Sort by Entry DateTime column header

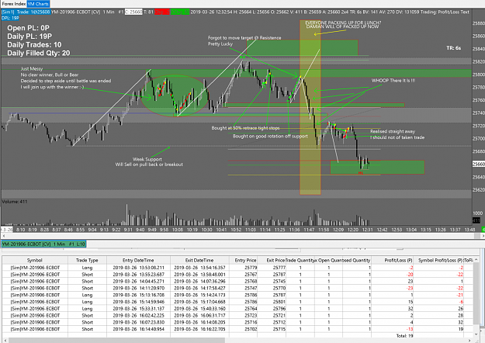(x=138, y=260)
